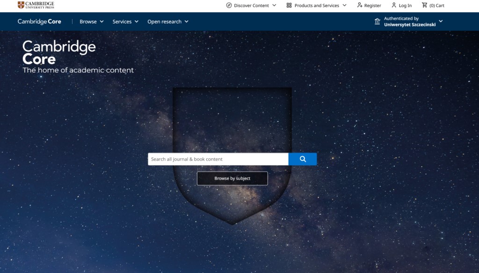Click the Cambridge University Press shield logo
Image resolution: width=479 pixels, height=273 pixels.
tap(21, 5)
